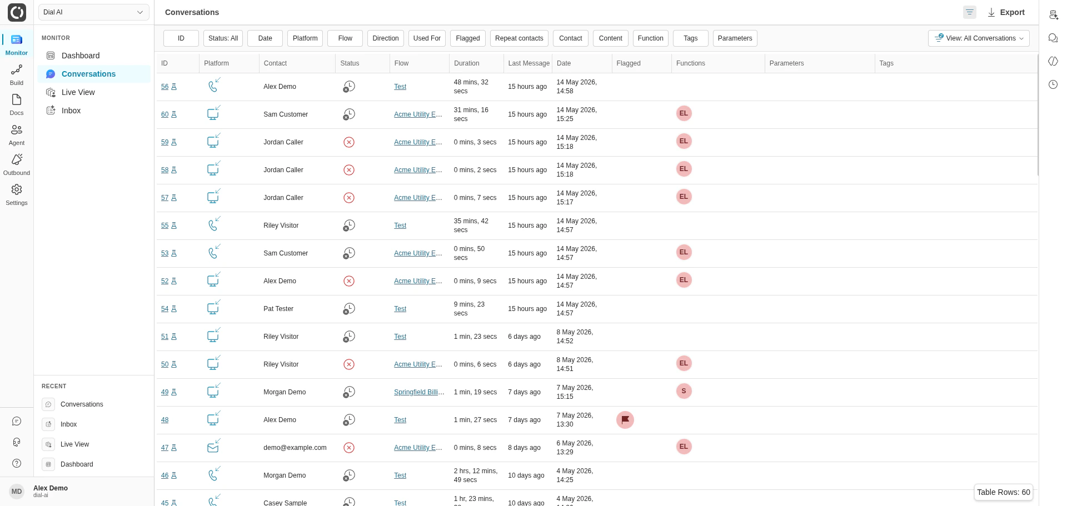Open the Content filter
This screenshot has width=1067, height=506.
coord(611,38)
